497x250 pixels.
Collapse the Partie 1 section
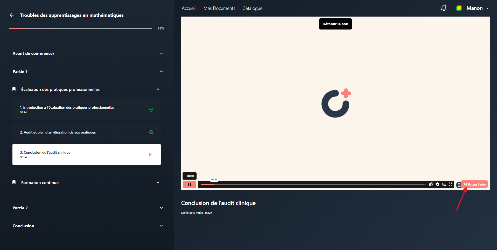[x=162, y=71]
